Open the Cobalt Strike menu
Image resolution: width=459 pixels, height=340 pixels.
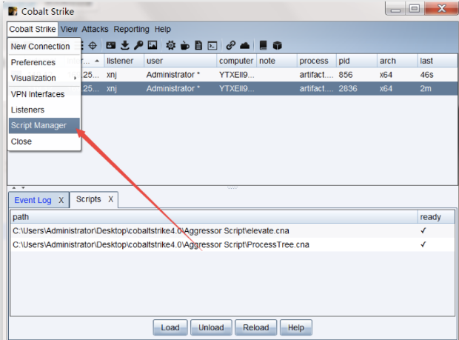[x=33, y=30]
